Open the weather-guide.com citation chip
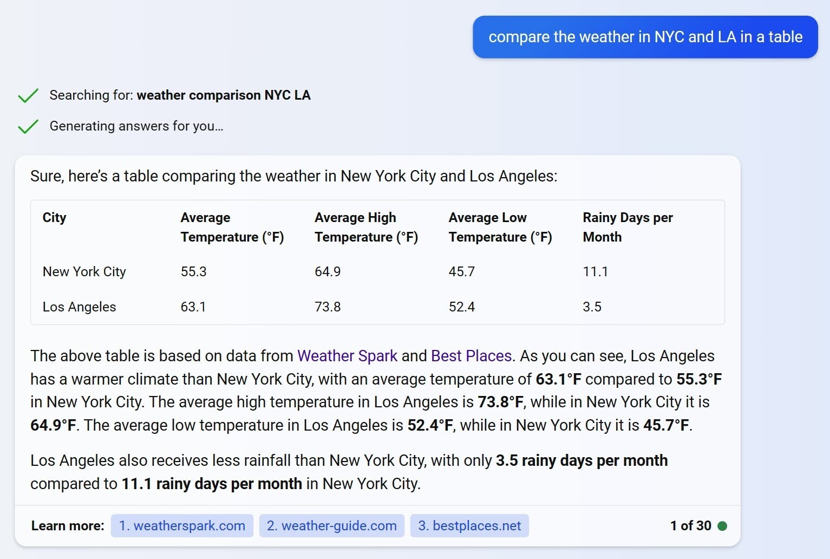This screenshot has width=830, height=559. (x=331, y=525)
